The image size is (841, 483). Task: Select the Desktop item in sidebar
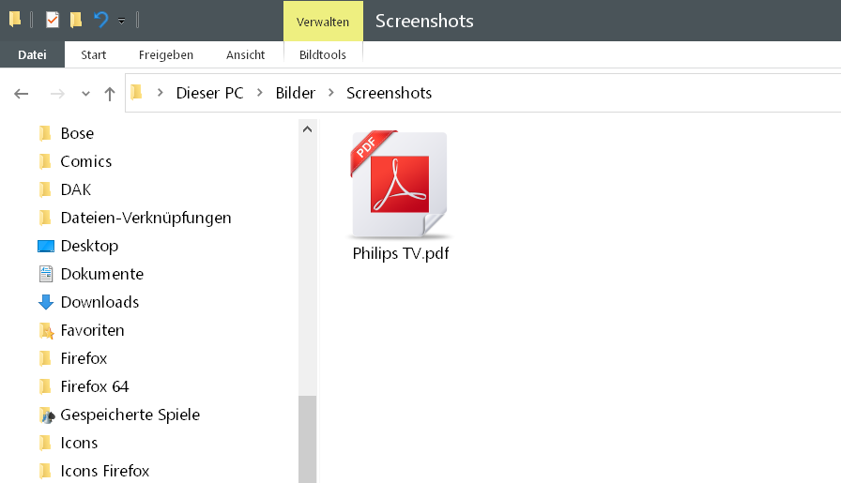[89, 246]
